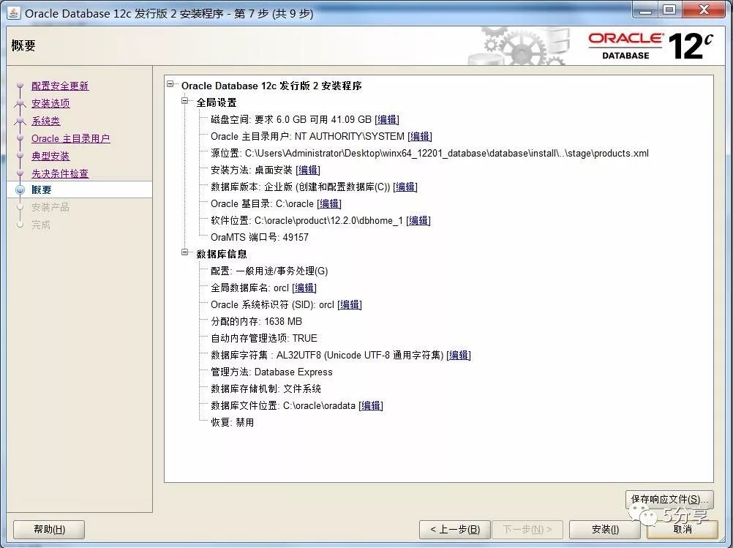
Task: Select the OraMTS 端口号: 49157 row
Action: coord(260,238)
